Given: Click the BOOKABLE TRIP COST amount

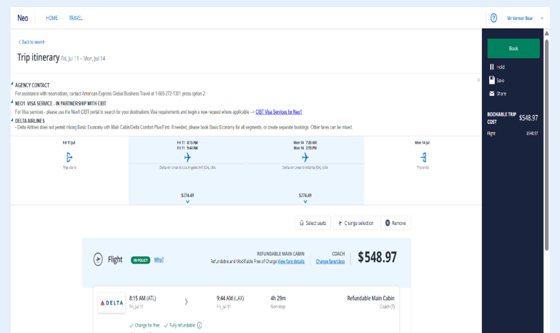Looking at the screenshot, I should tap(529, 118).
